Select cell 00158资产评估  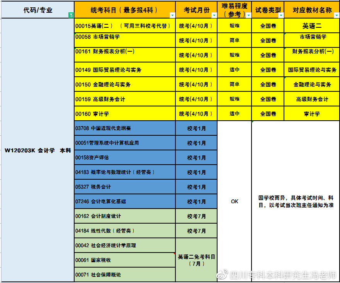click(125, 158)
